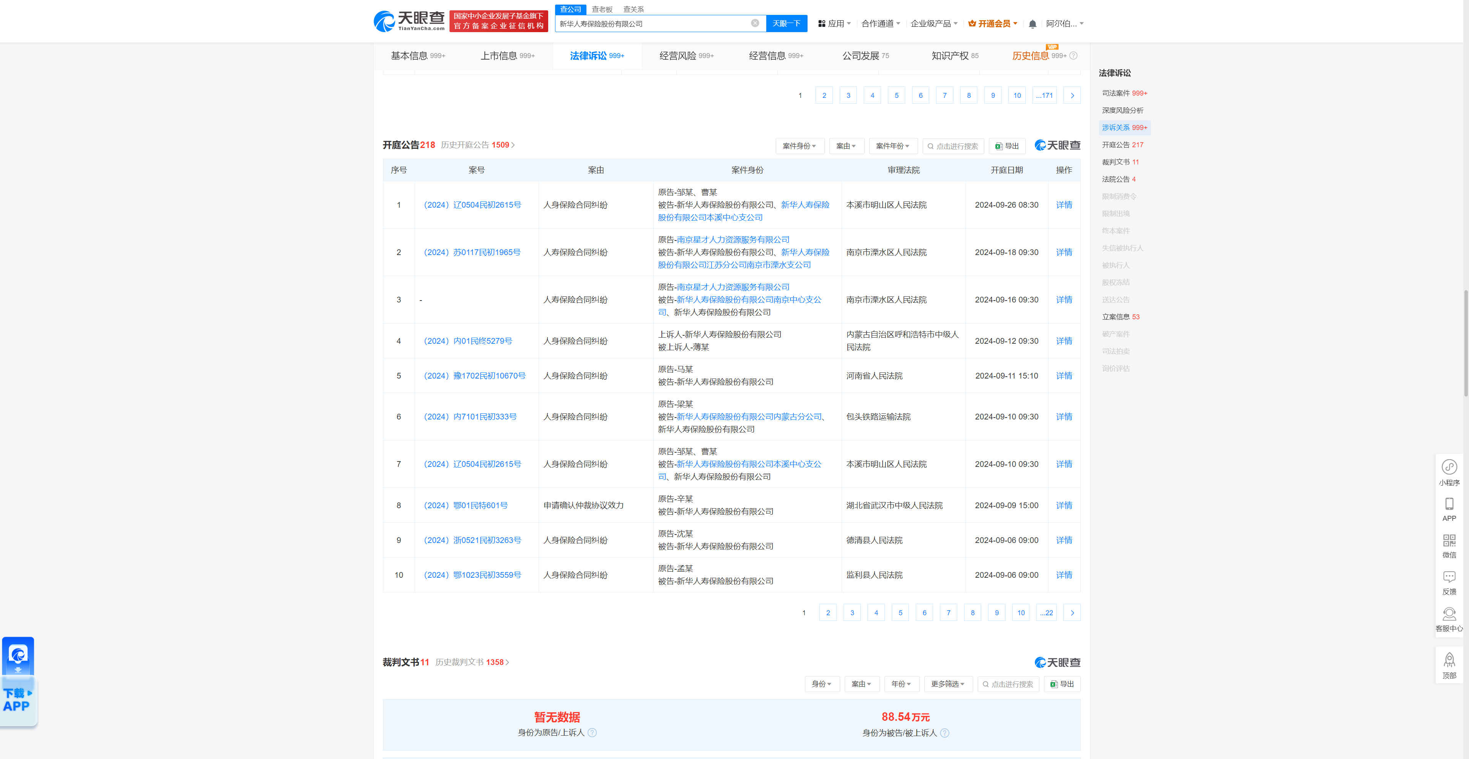Open the 企业级产品 dropdown menu
The image size is (1469, 759).
pyautogui.click(x=934, y=24)
